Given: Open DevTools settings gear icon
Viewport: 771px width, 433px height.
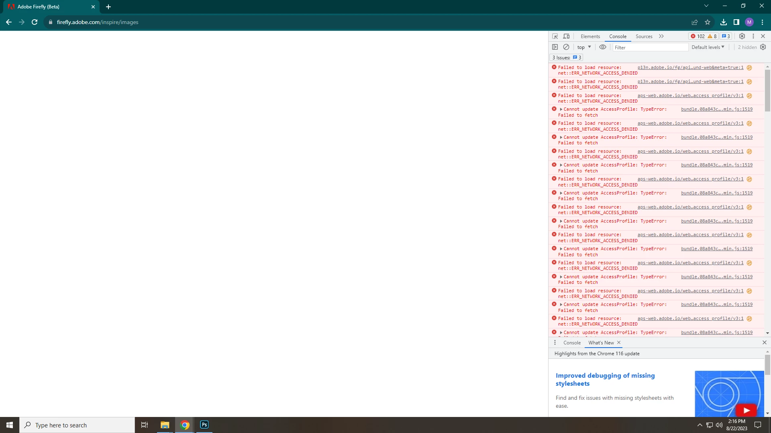Looking at the screenshot, I should click(742, 36).
